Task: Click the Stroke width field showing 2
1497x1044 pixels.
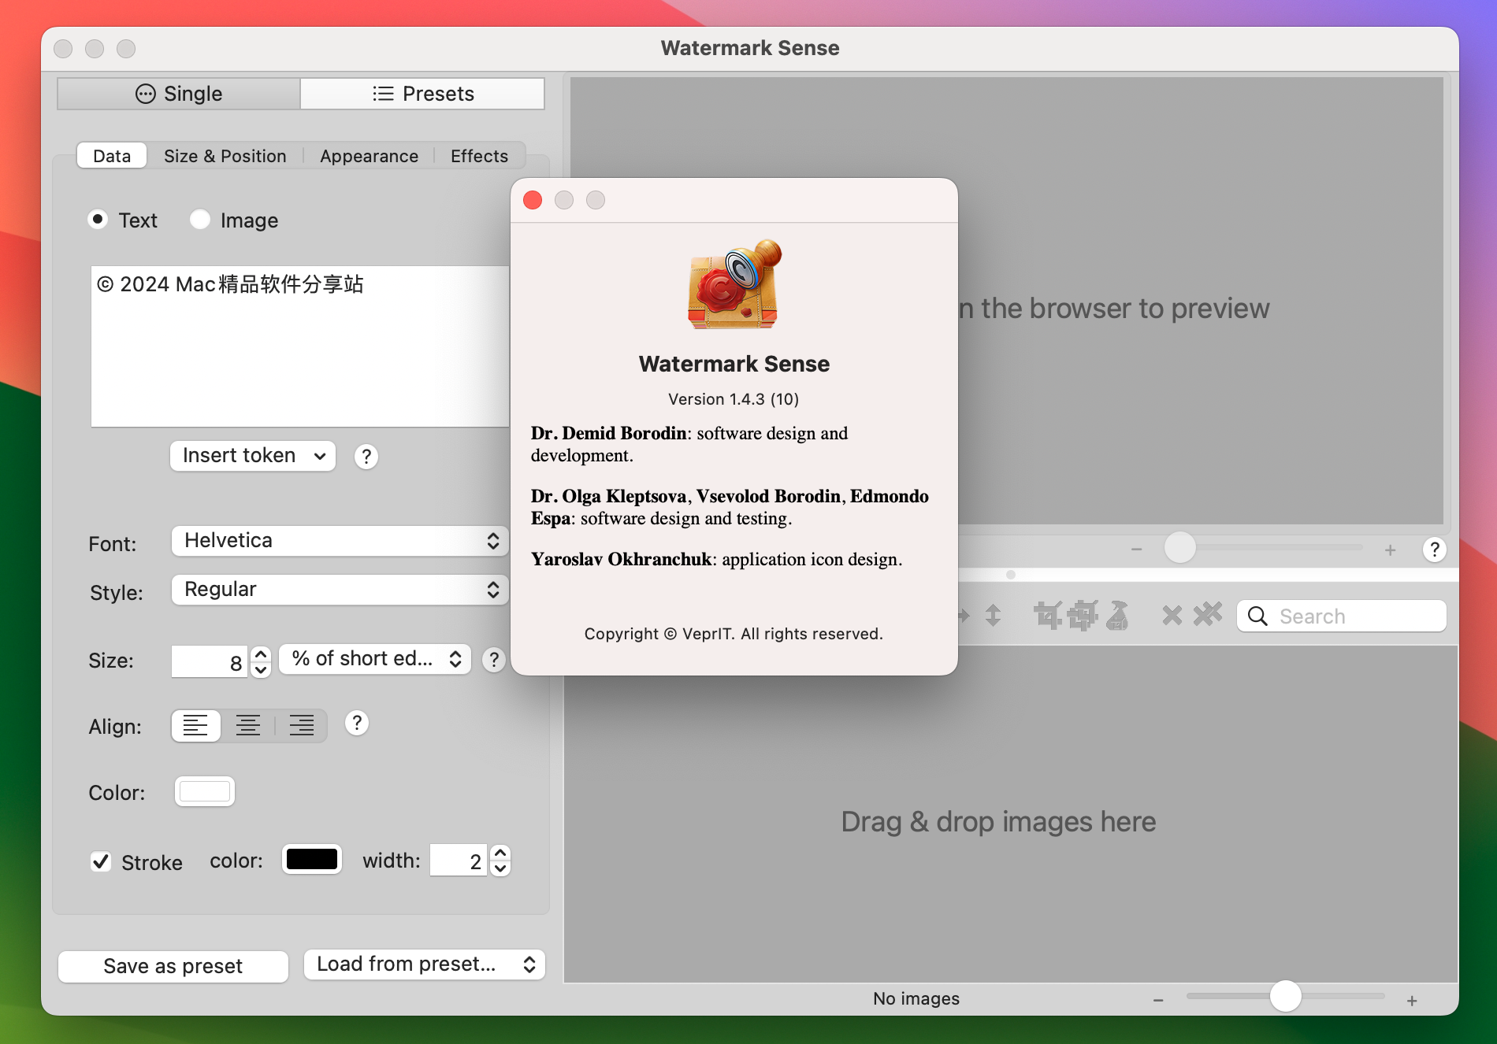Action: [x=459, y=861]
